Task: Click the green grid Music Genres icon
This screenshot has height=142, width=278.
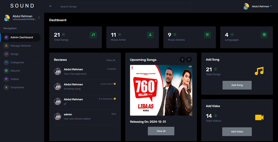Action: pyautogui.click(x=207, y=35)
